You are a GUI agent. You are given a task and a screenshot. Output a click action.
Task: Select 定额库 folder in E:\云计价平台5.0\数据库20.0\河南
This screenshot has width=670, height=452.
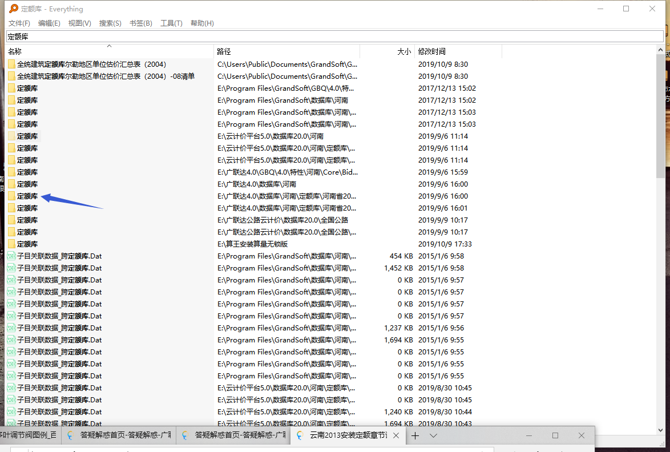tap(27, 136)
